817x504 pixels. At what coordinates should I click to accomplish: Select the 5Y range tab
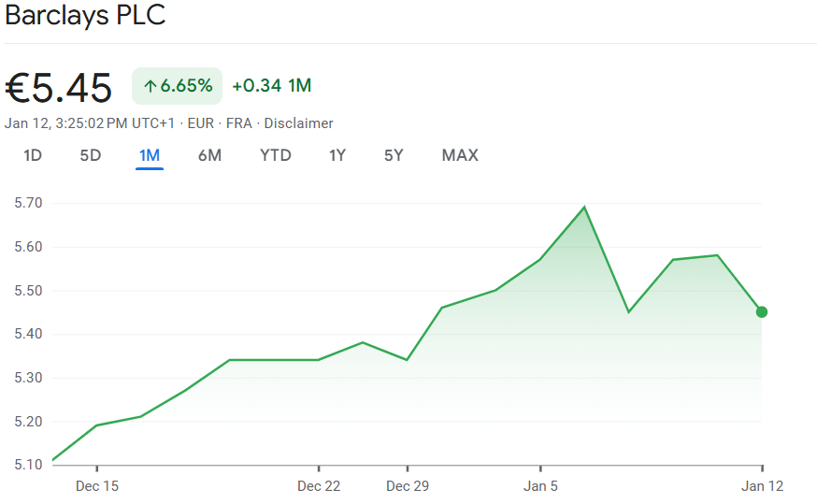pos(394,155)
